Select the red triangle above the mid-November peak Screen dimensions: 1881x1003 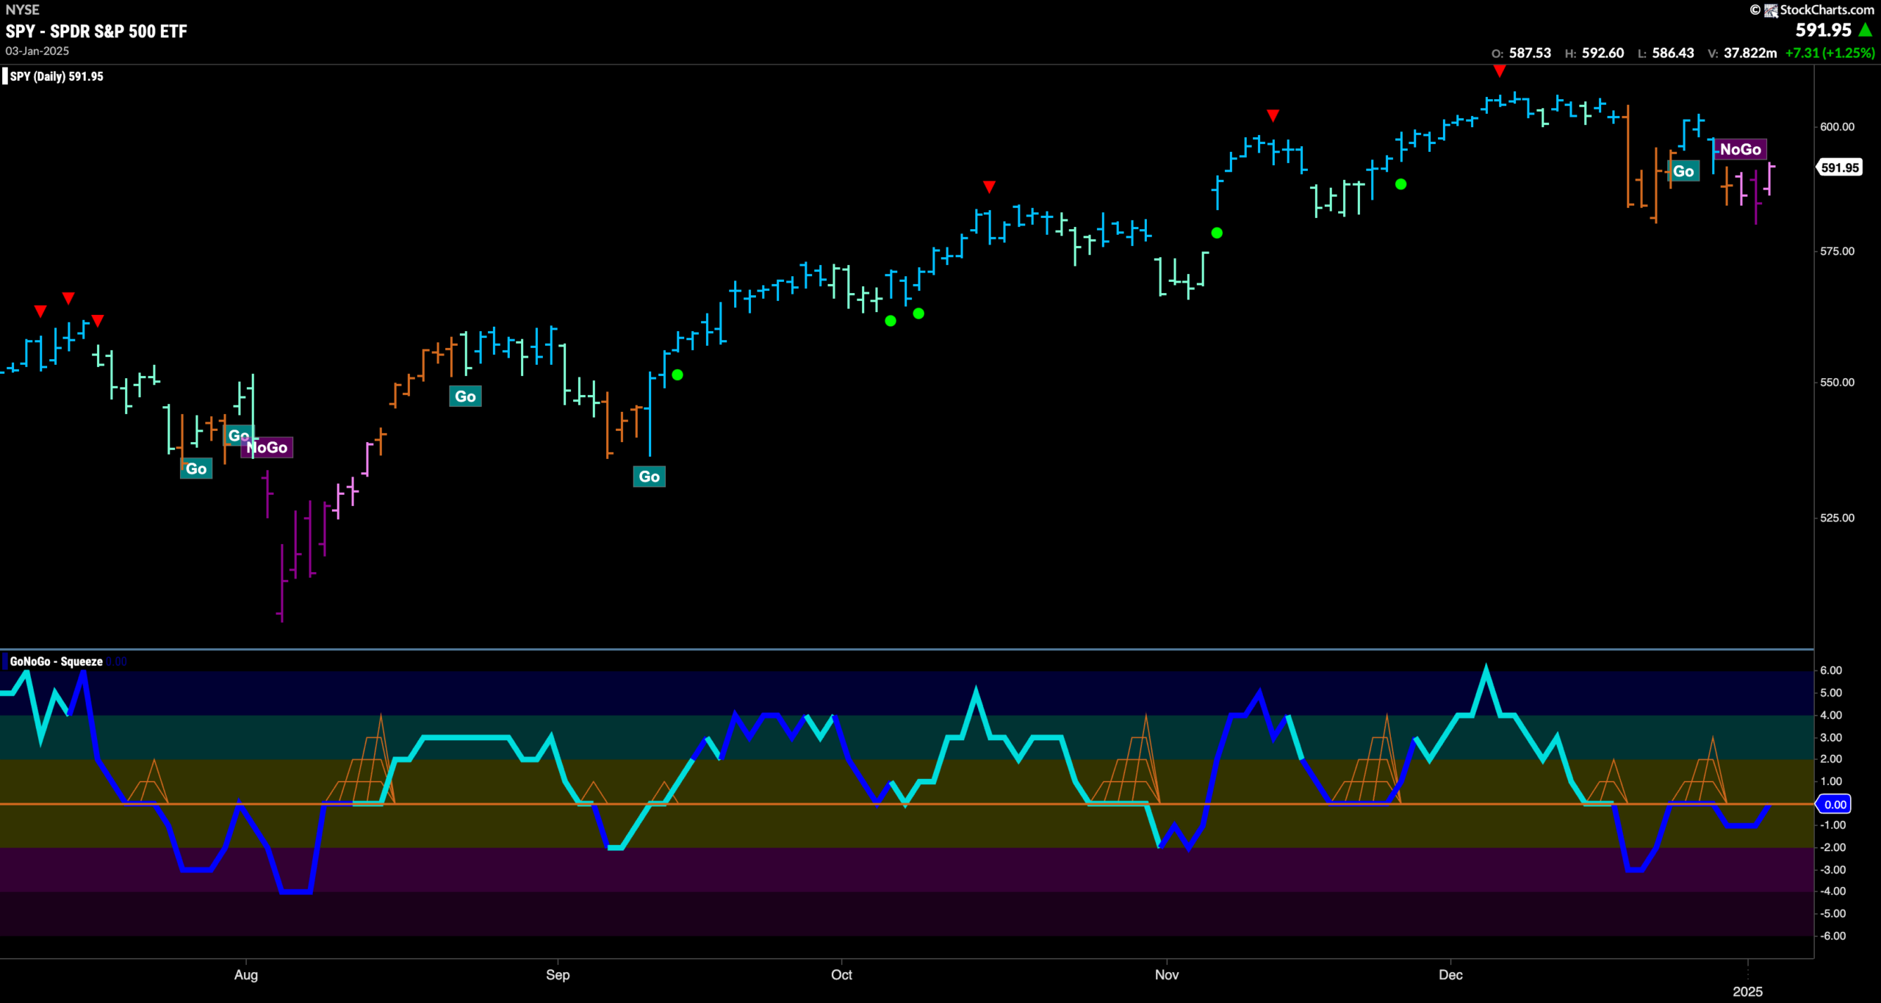point(1273,116)
